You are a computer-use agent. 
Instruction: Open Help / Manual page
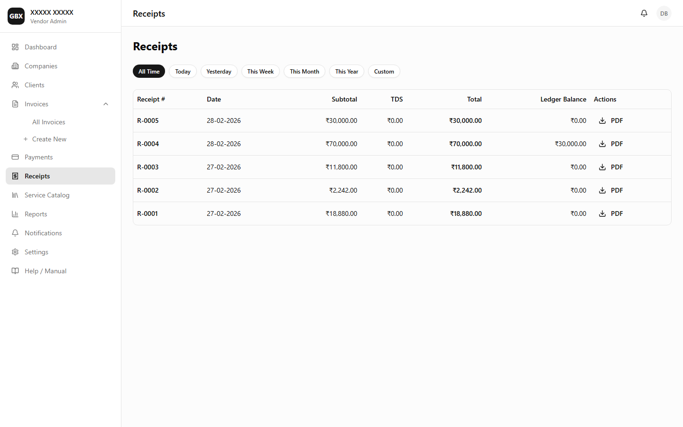coord(60,271)
